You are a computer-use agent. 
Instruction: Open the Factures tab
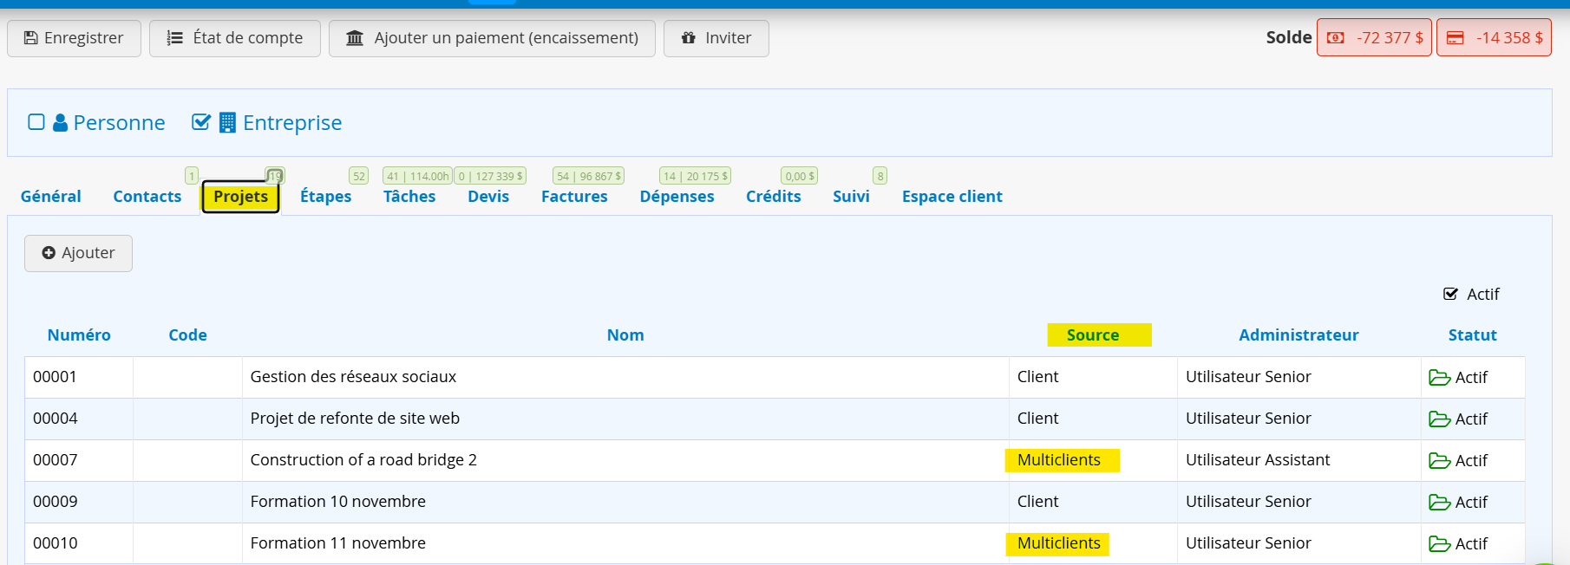tap(574, 197)
